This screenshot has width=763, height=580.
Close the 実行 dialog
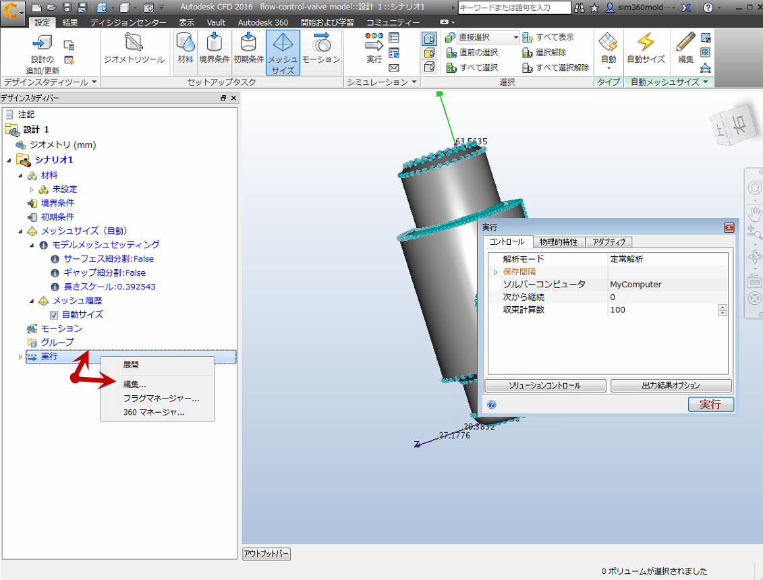click(729, 227)
